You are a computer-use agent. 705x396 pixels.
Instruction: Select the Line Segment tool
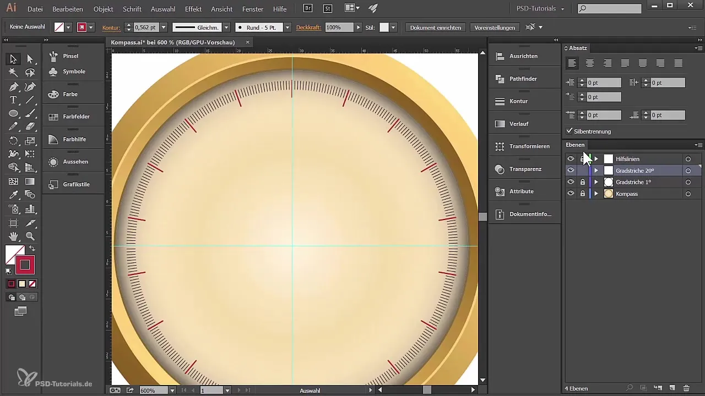[x=30, y=100]
